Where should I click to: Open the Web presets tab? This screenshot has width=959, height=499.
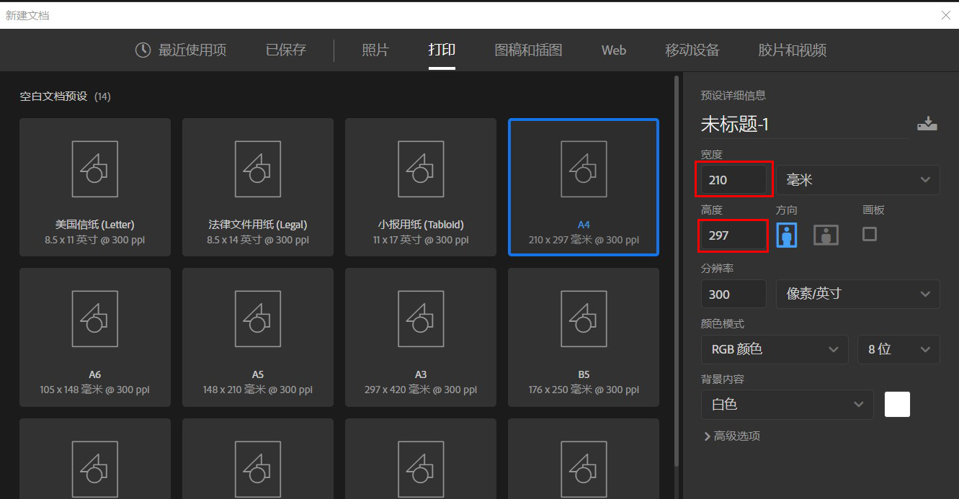point(613,50)
